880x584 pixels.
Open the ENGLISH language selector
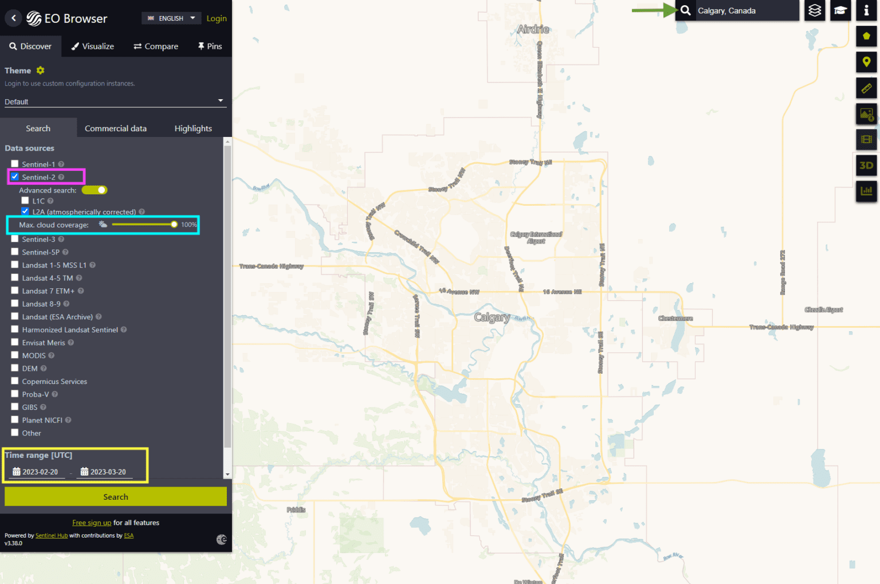click(171, 18)
